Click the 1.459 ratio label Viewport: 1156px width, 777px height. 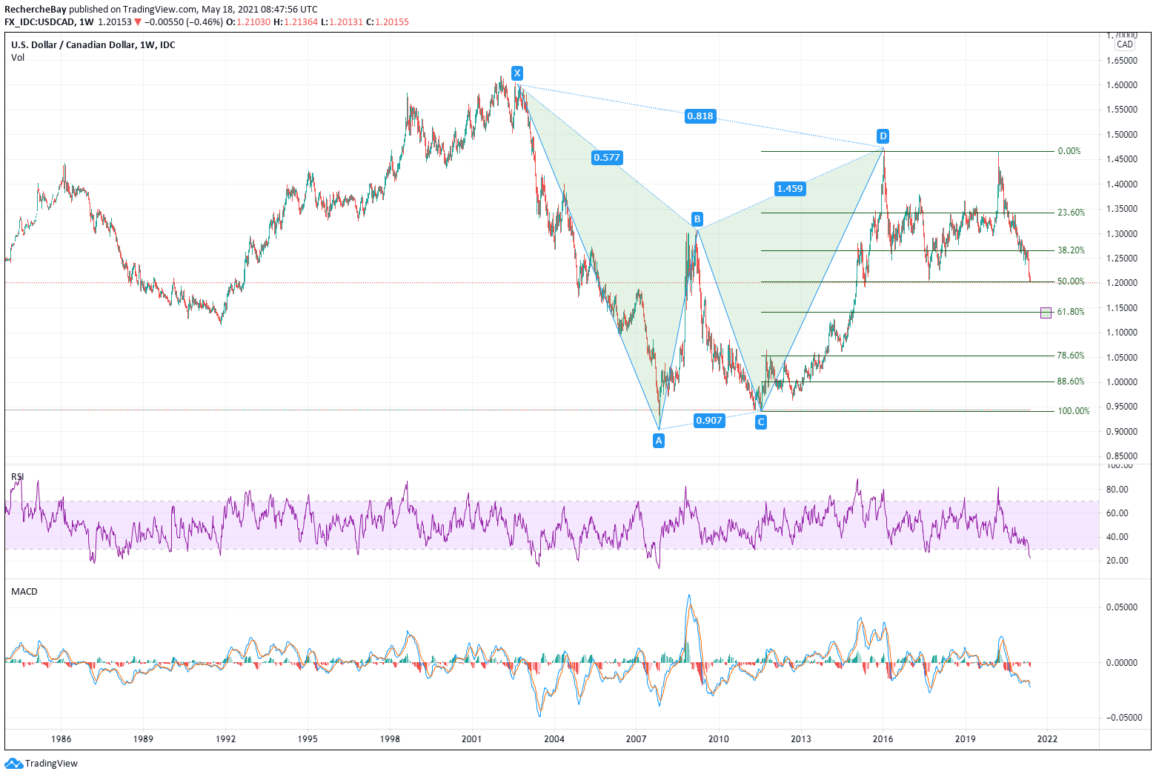[790, 188]
